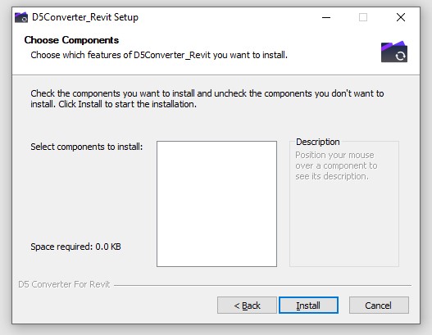Click the D5Converter icon in the title bar

click(21, 17)
